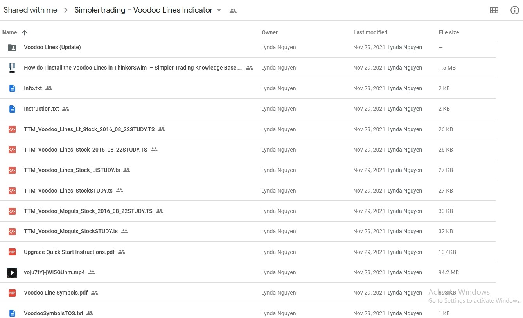
Task: Click the Last modified column header
Action: (370, 32)
